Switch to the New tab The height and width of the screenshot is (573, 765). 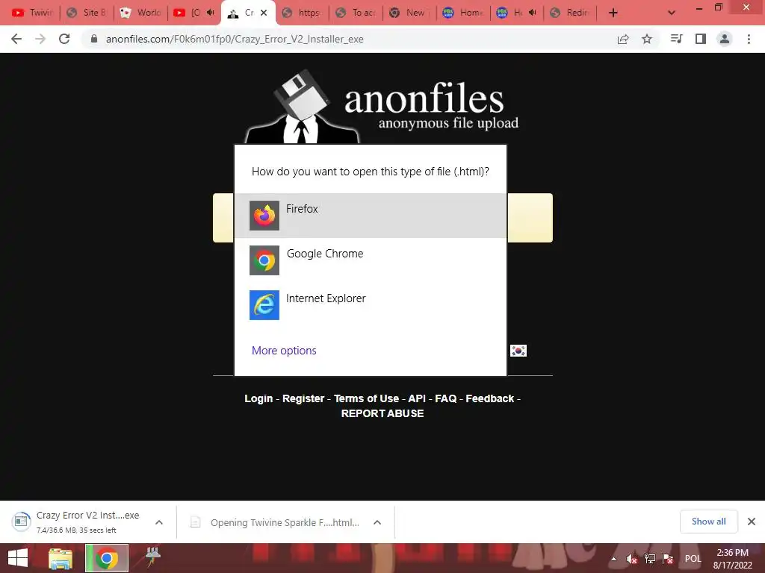pyautogui.click(x=410, y=13)
